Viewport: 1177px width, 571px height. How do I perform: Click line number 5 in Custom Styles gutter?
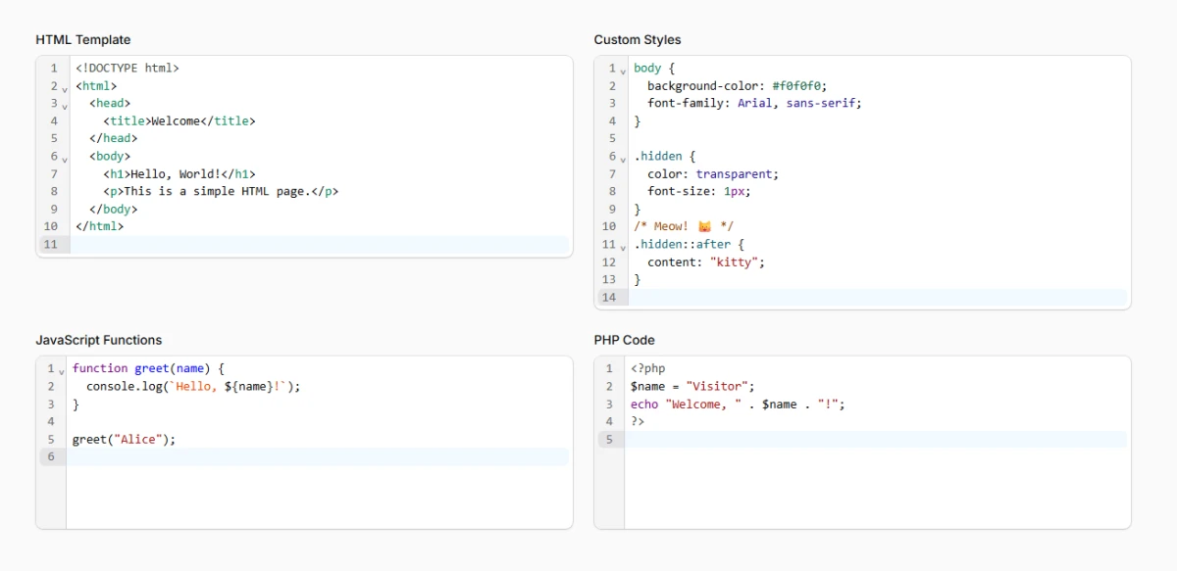612,139
